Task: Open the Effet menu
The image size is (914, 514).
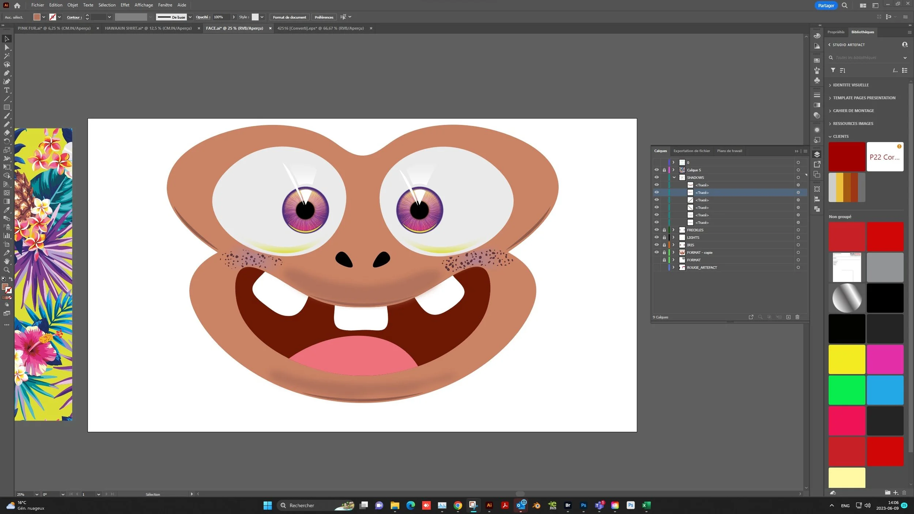Action: click(125, 5)
